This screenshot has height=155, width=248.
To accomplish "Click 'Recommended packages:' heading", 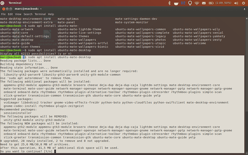I will 18,109.
